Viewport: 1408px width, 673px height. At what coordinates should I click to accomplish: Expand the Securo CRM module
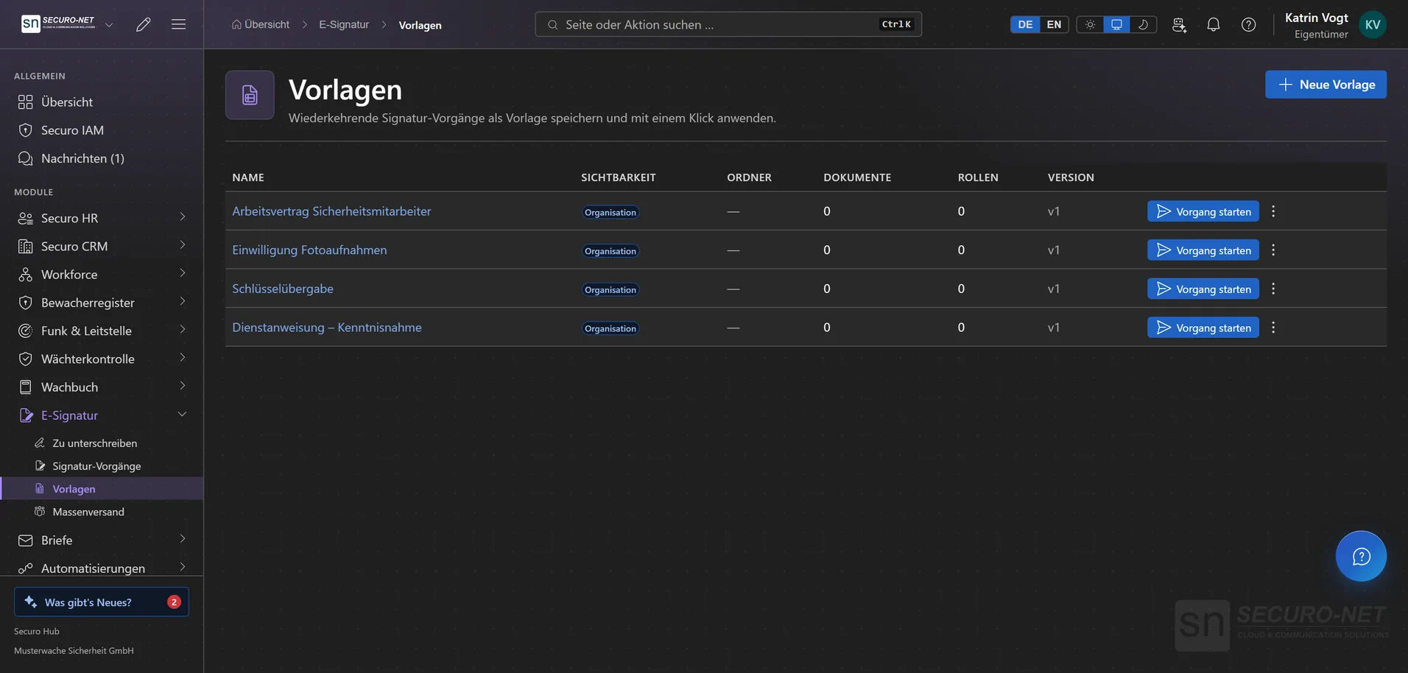pos(102,246)
